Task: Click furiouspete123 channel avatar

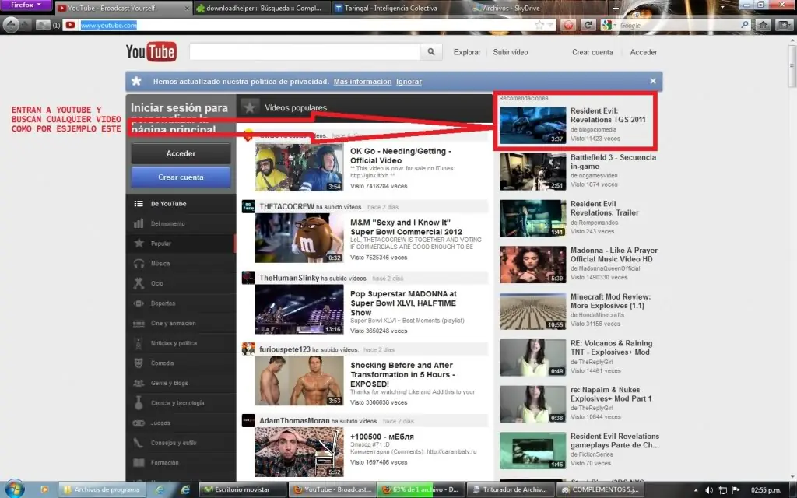Action: (248, 349)
